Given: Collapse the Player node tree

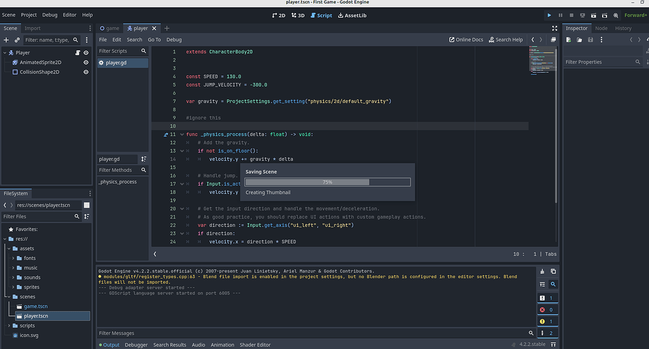Looking at the screenshot, I should pyautogui.click(x=5, y=53).
